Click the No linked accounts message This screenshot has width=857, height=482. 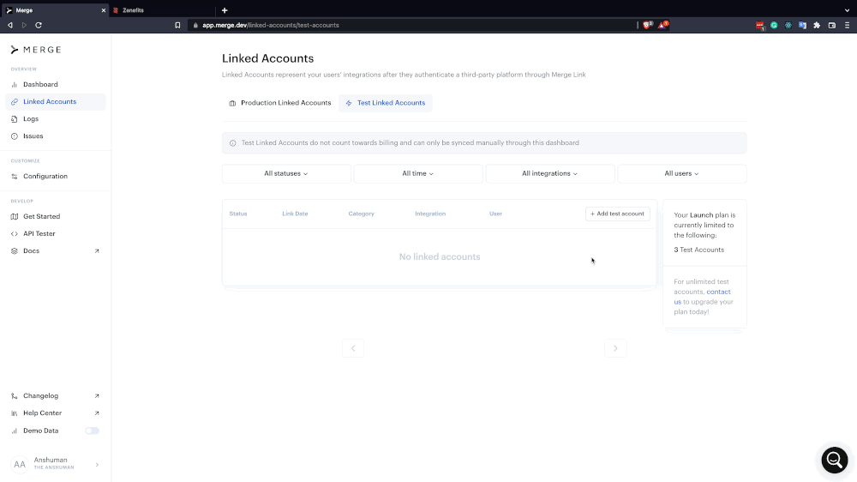pos(440,257)
